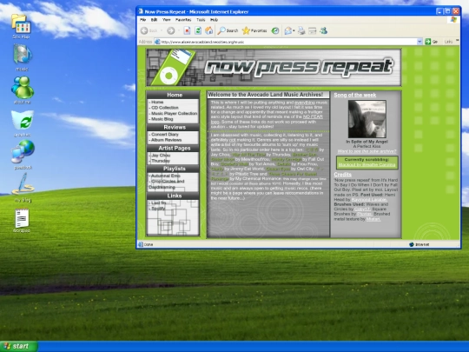469x352 pixels.
Task: Open the Thursday artist page link
Action: click(161, 161)
